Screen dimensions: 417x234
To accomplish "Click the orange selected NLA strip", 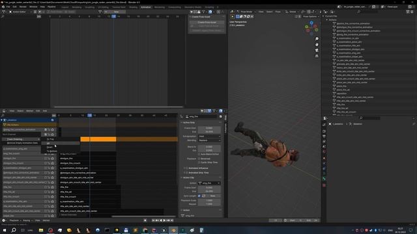I will pos(98,139).
